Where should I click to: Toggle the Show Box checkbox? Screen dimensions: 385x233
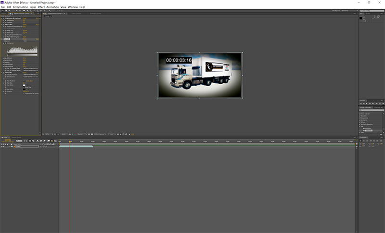(x=24, y=87)
